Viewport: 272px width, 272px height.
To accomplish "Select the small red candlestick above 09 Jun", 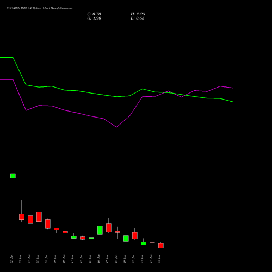I will coord(57,229).
